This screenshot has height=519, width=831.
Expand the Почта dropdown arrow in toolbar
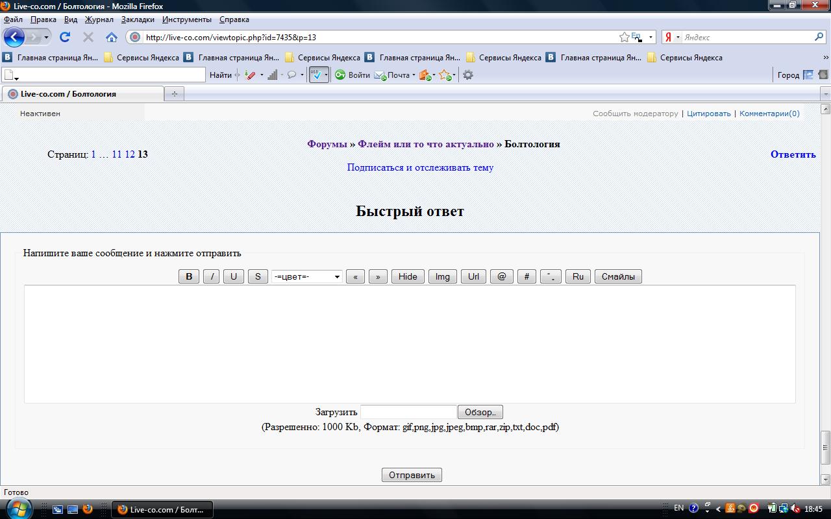pyautogui.click(x=414, y=75)
